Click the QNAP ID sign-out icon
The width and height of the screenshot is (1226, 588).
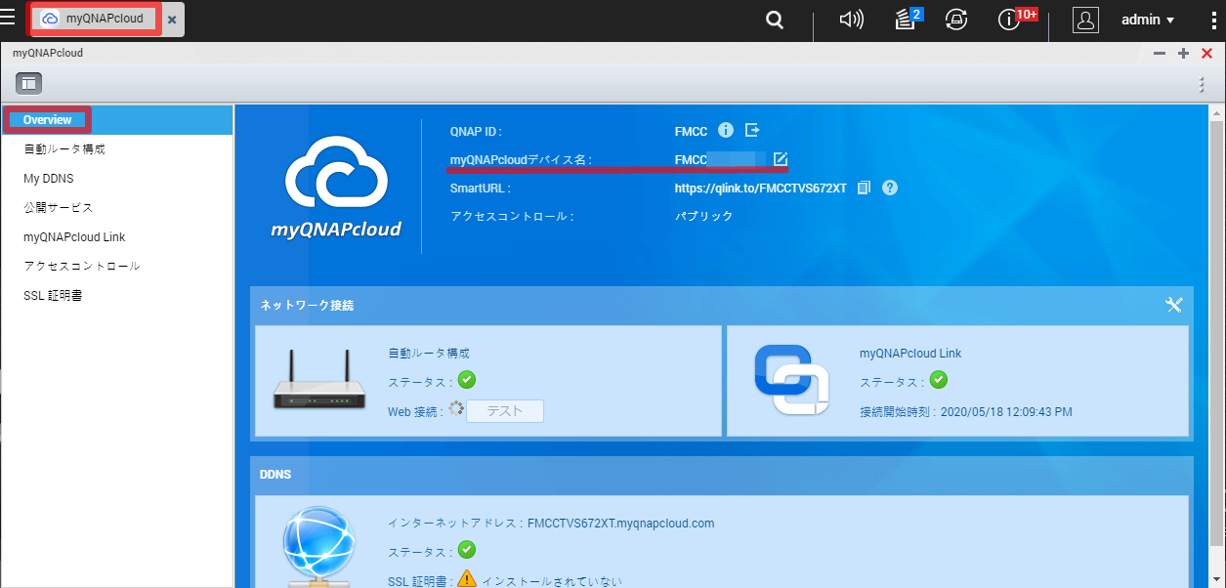pos(752,130)
